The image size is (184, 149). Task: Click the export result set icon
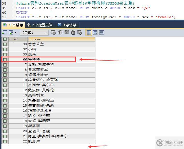[x=5, y=32]
